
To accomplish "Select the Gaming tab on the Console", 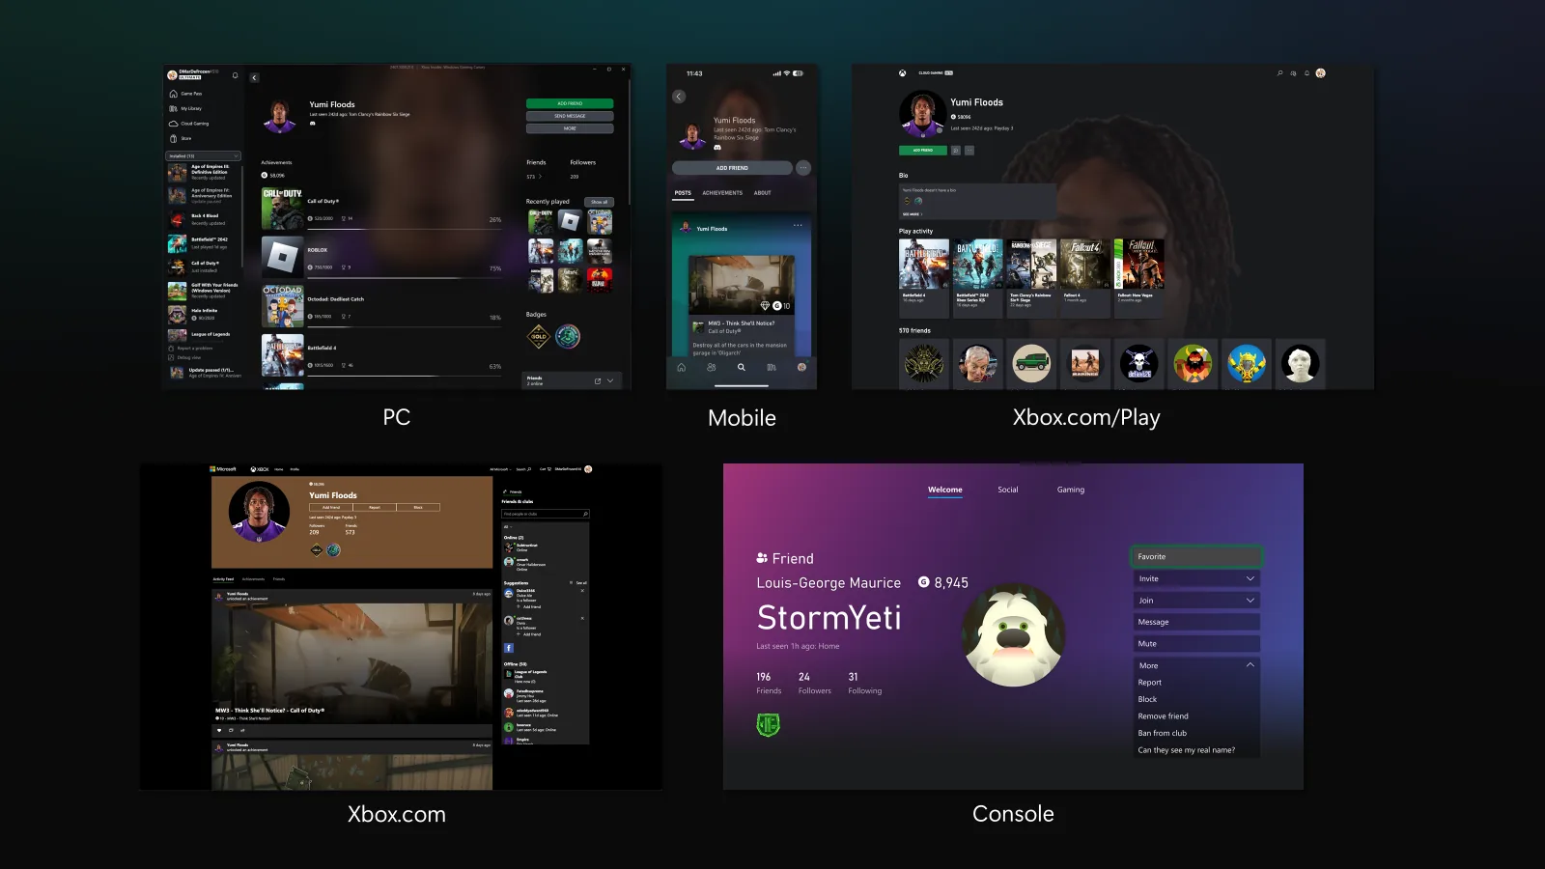I will point(1071,490).
